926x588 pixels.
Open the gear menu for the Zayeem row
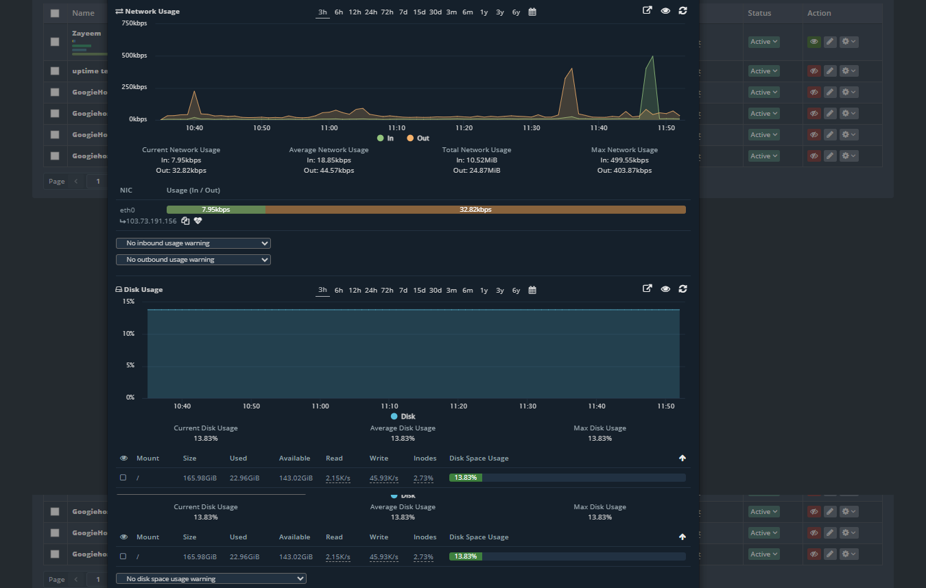coord(848,42)
